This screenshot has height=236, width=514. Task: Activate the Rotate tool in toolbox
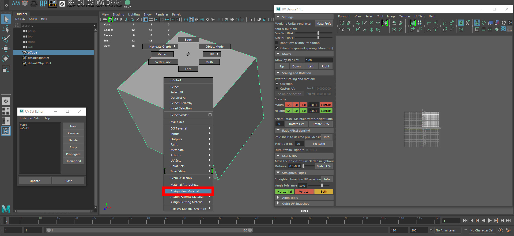tap(6, 59)
